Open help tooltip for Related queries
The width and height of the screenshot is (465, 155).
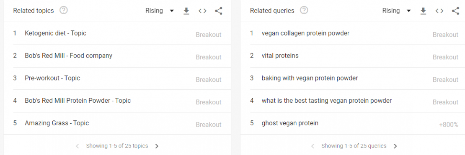coord(304,10)
